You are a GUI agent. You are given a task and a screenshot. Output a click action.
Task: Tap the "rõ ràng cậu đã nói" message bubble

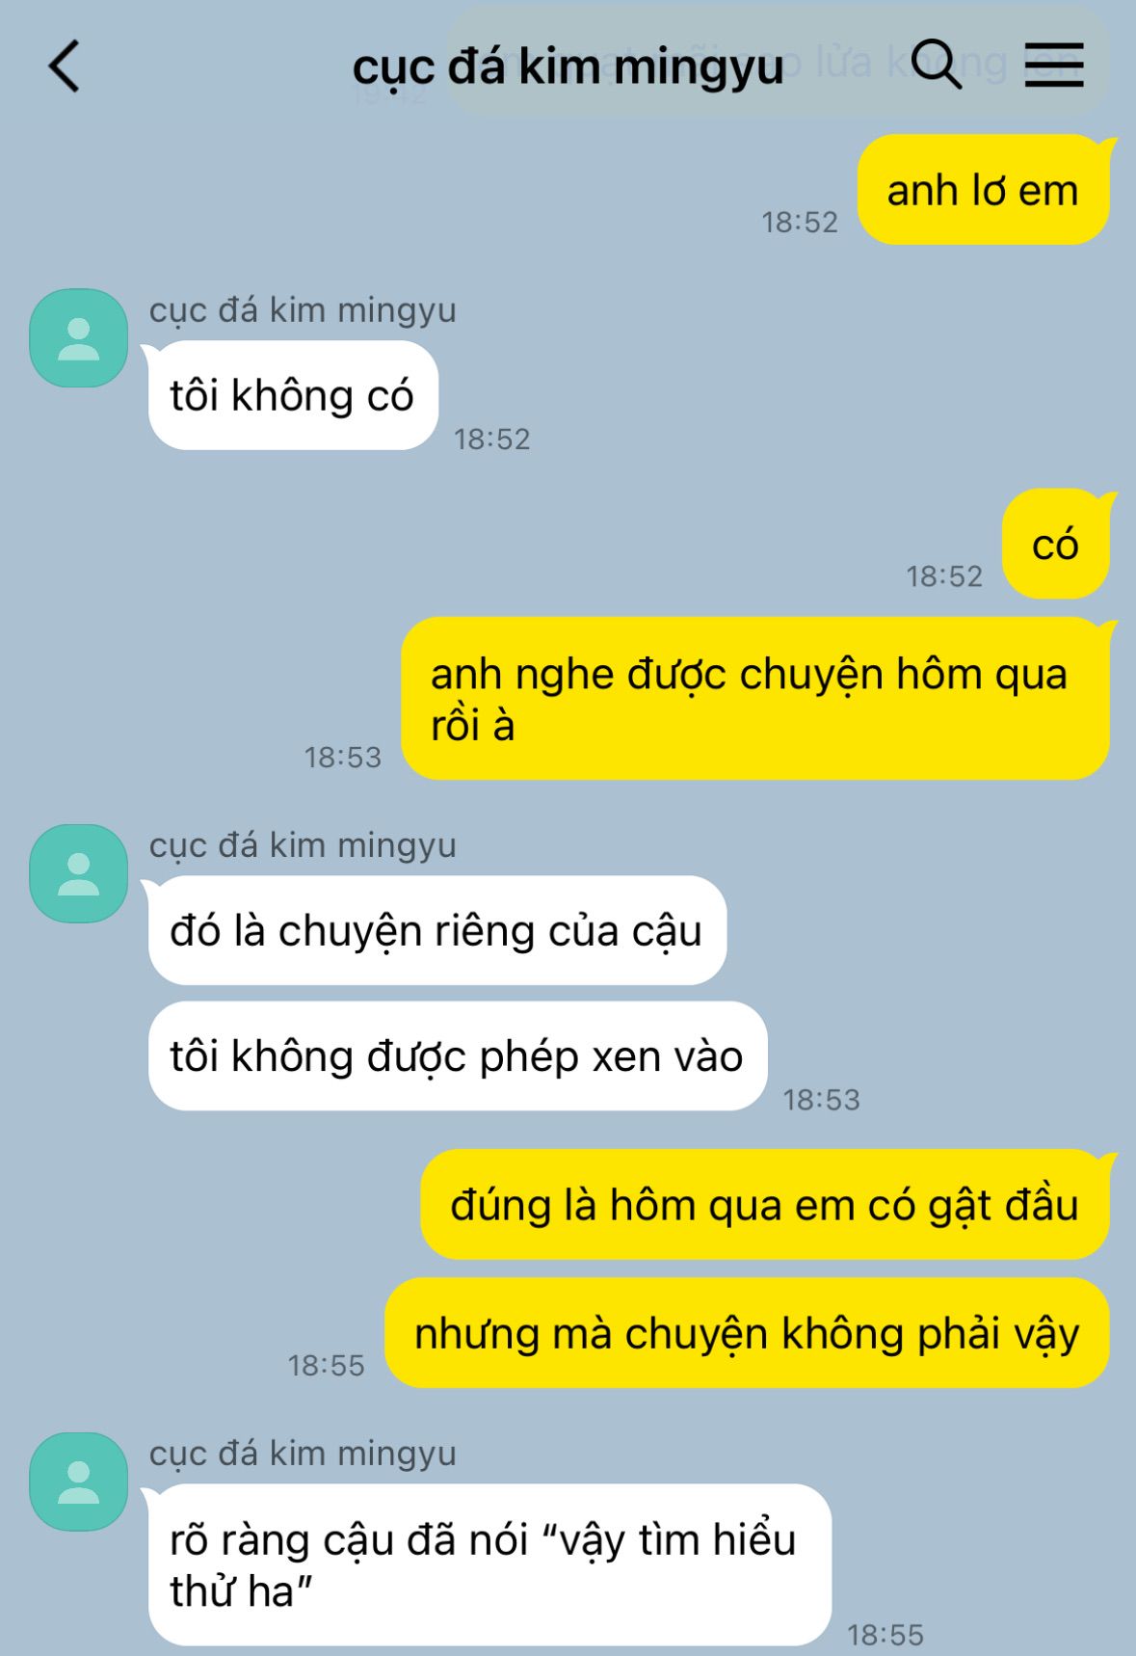[488, 1565]
